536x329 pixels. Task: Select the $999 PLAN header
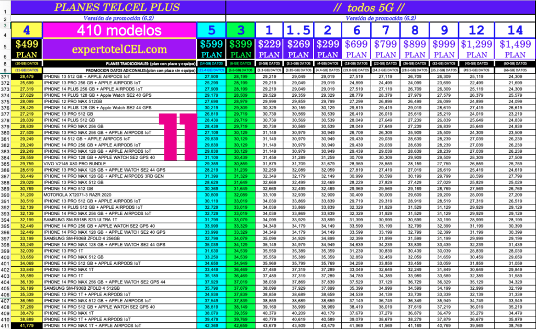444,49
